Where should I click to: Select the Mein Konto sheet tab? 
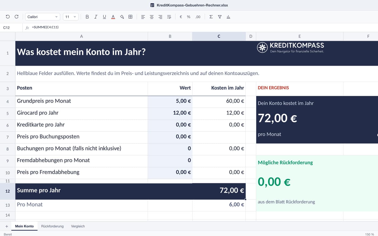(24, 226)
